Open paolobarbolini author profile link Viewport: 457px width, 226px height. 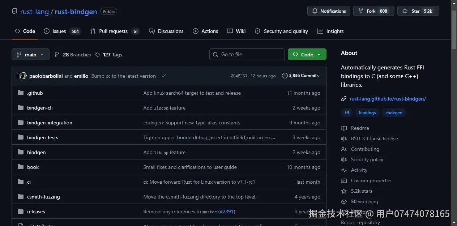46,76
